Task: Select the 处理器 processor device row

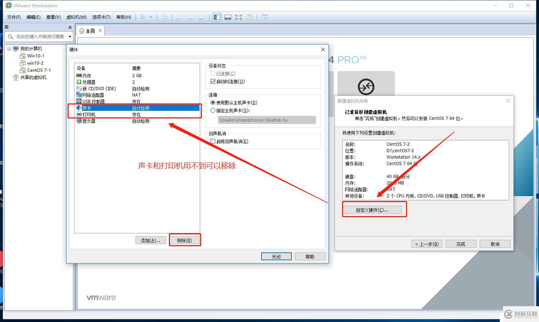Action: tap(137, 82)
